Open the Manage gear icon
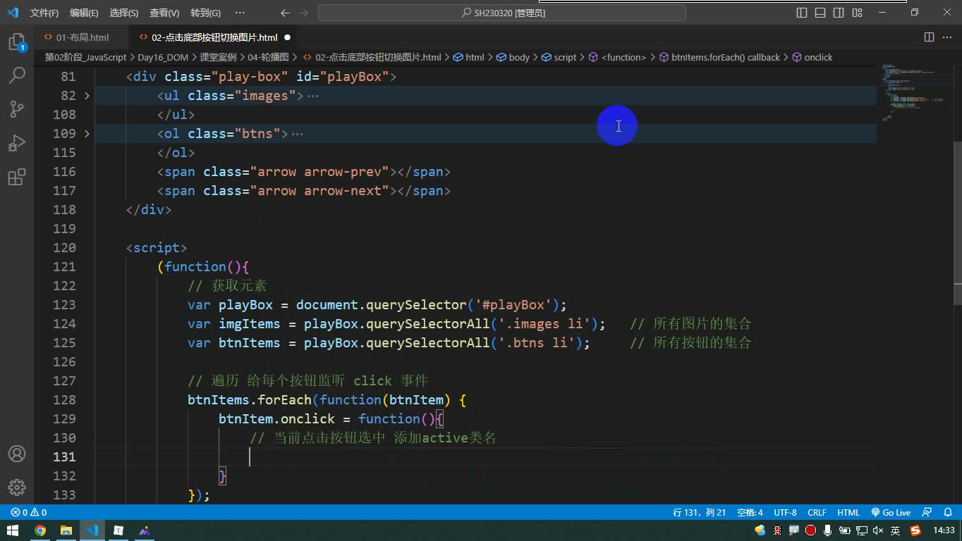Viewport: 962px width, 541px height. [x=17, y=487]
